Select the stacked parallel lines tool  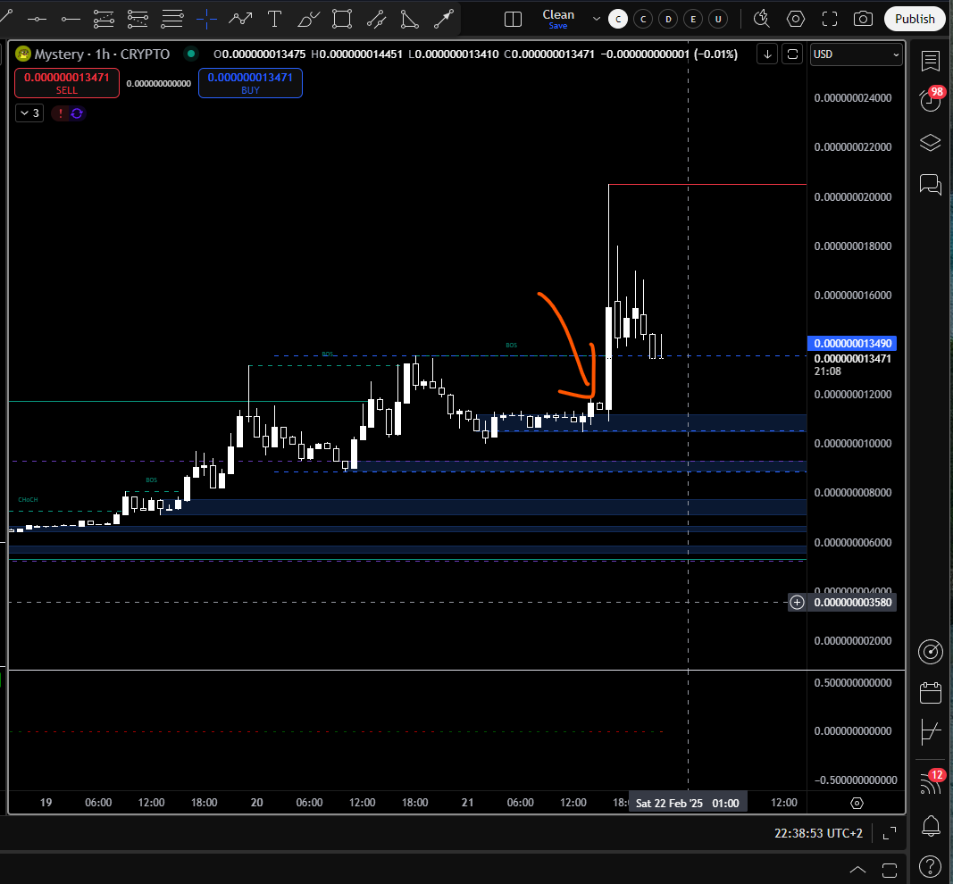(172, 20)
